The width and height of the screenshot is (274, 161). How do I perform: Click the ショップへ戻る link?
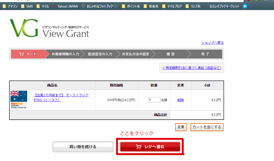coord(212,43)
